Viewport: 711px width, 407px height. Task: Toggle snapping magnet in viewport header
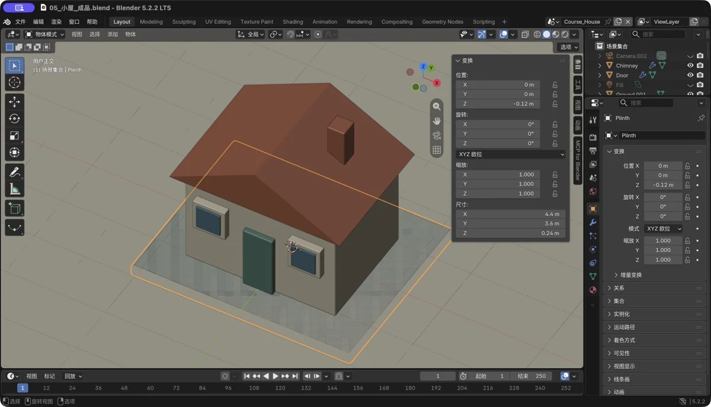pyautogui.click(x=290, y=34)
